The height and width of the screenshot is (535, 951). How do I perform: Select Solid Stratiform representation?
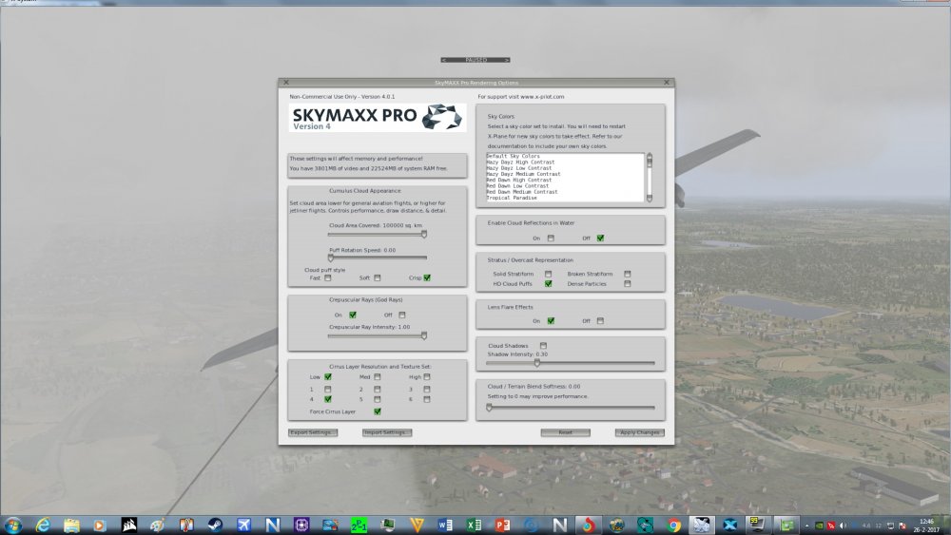pyautogui.click(x=549, y=274)
